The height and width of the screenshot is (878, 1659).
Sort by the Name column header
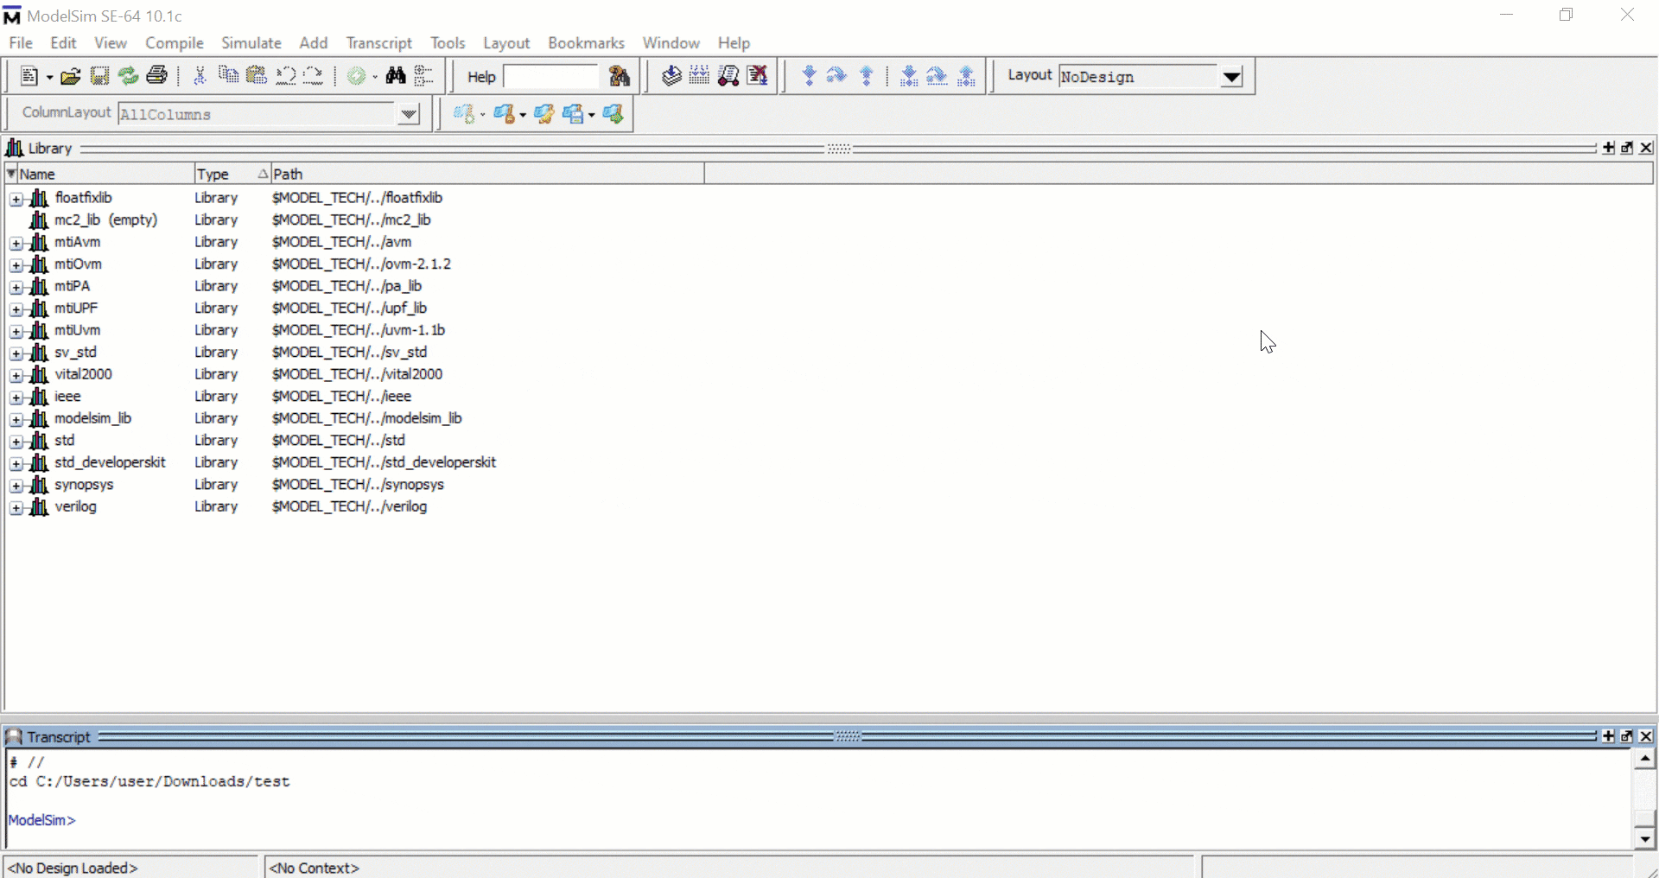pos(99,174)
